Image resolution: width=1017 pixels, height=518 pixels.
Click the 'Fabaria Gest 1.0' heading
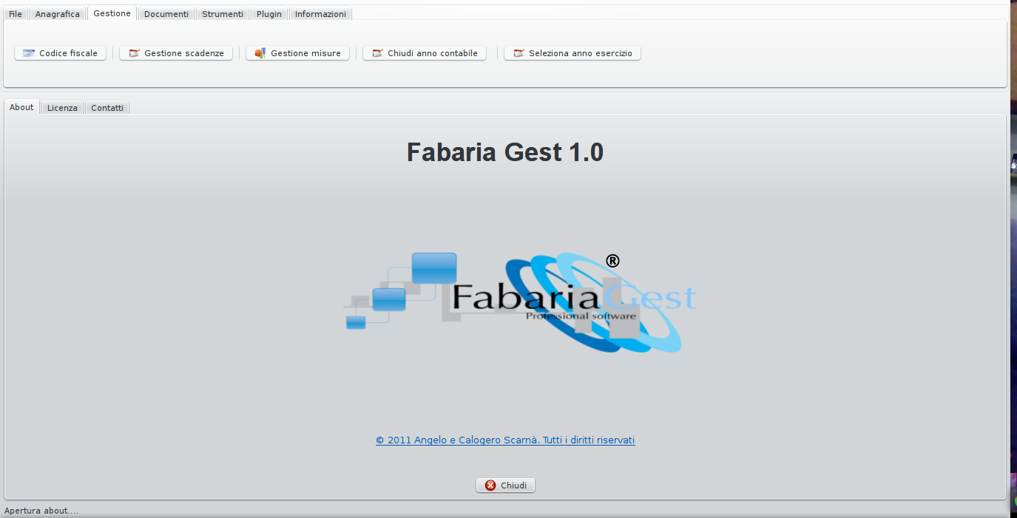[505, 152]
